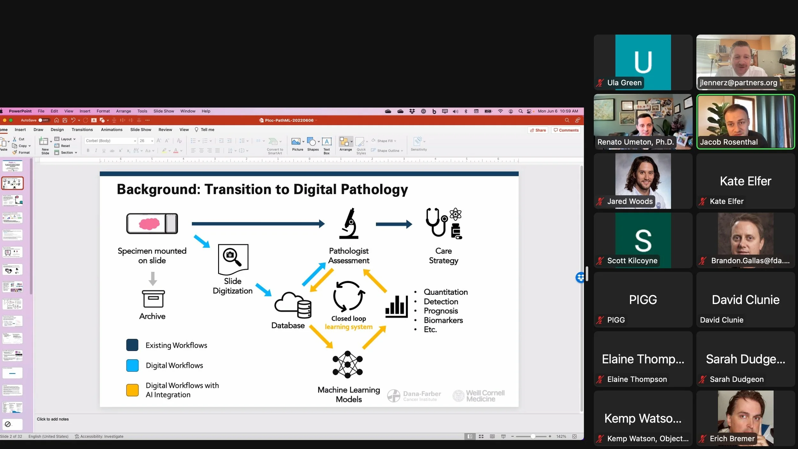Viewport: 798px width, 449px height.
Task: Open the Transitions ribbon tab
Action: [82, 130]
